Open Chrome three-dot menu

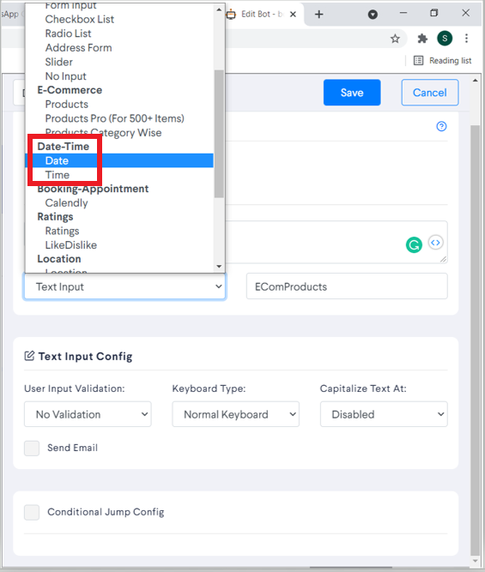point(466,39)
